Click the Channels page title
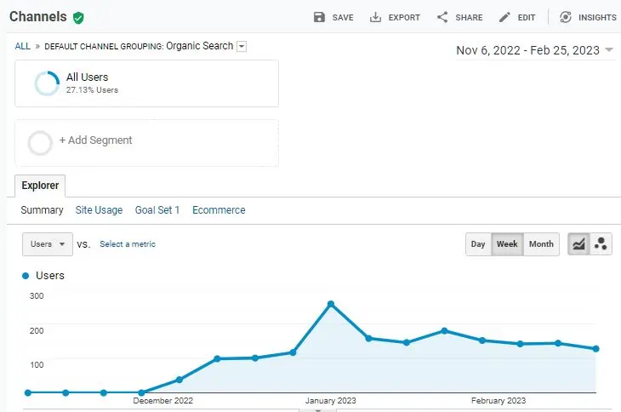The image size is (621, 412). point(38,17)
